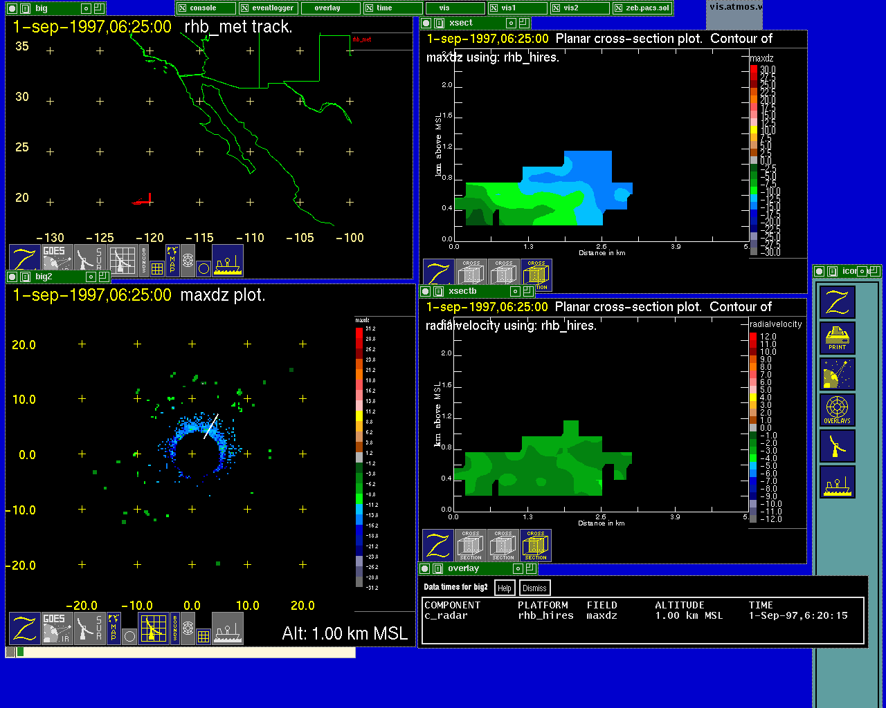Image resolution: width=886 pixels, height=708 pixels.
Task: Select the radar dish icon in icon bar
Action: point(837,446)
